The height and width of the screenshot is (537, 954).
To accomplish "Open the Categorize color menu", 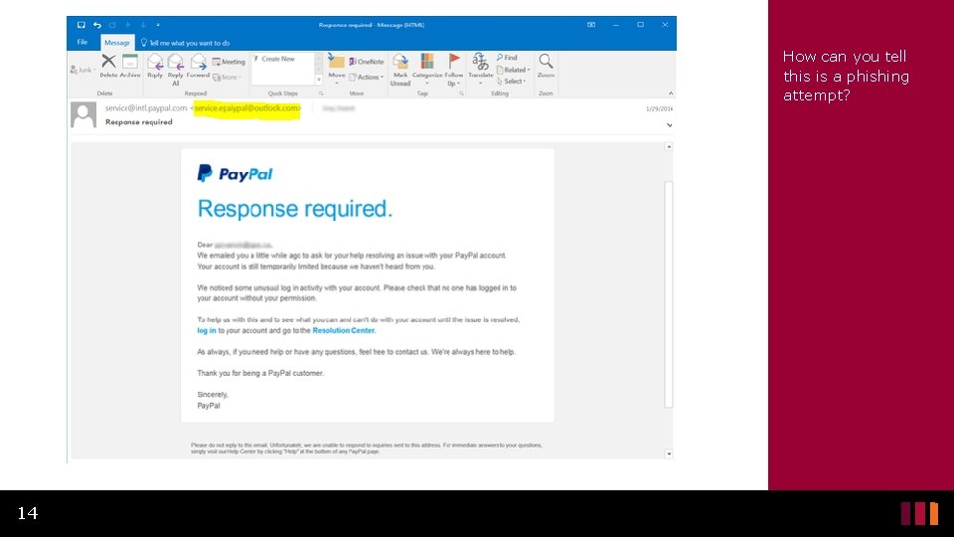I will [427, 69].
